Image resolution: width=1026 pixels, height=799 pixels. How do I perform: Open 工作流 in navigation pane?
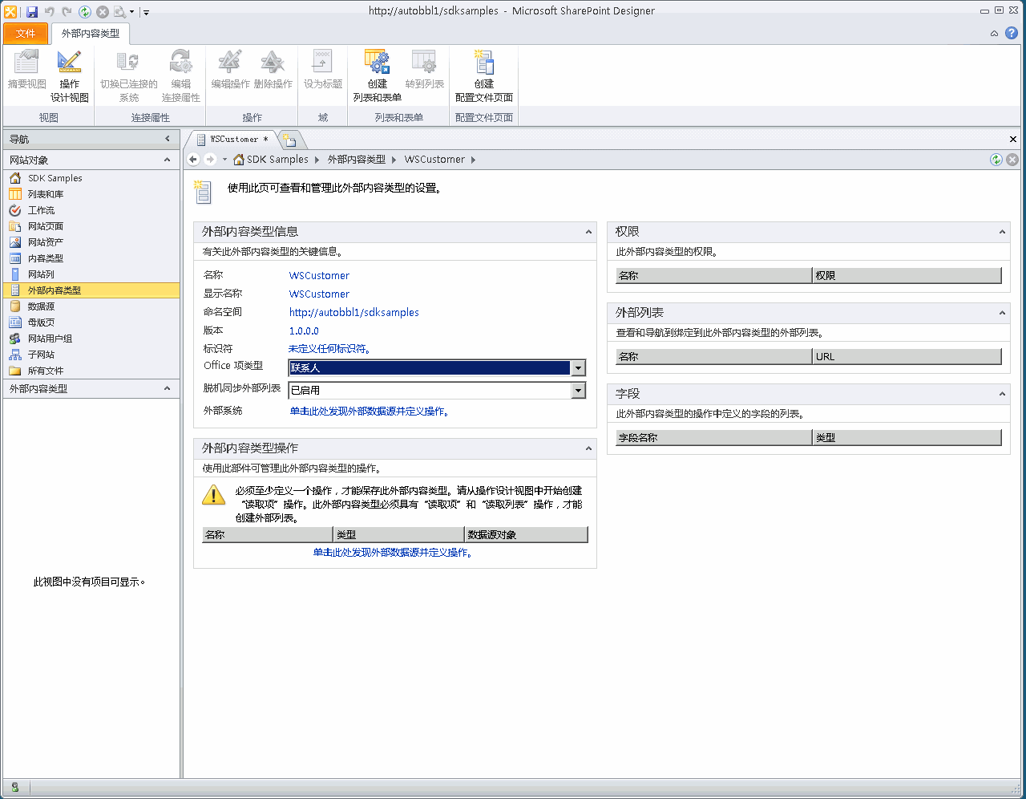[41, 210]
